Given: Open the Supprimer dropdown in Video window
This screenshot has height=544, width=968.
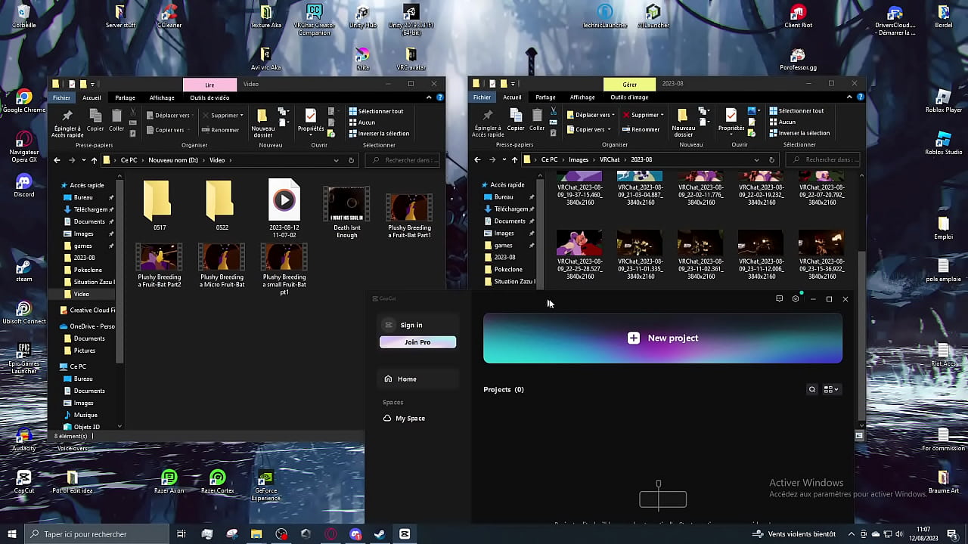Looking at the screenshot, I should coord(241,116).
